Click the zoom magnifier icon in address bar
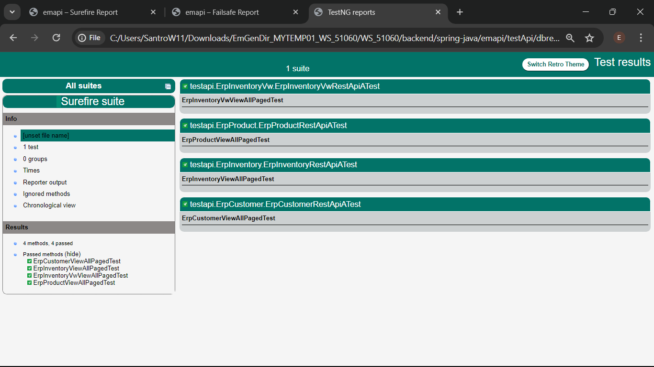Screen dimensions: 654x367 pos(570,38)
